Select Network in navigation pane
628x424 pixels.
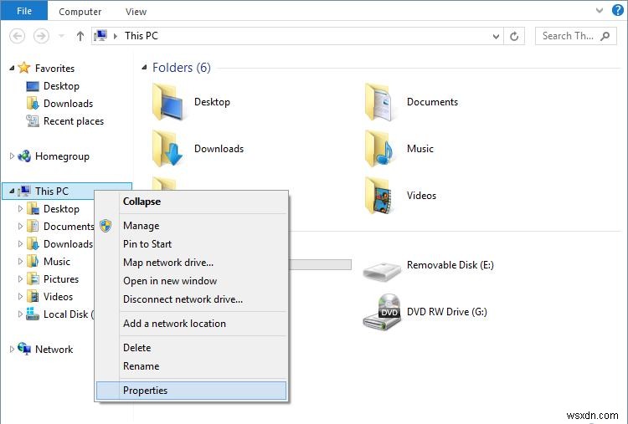54,350
